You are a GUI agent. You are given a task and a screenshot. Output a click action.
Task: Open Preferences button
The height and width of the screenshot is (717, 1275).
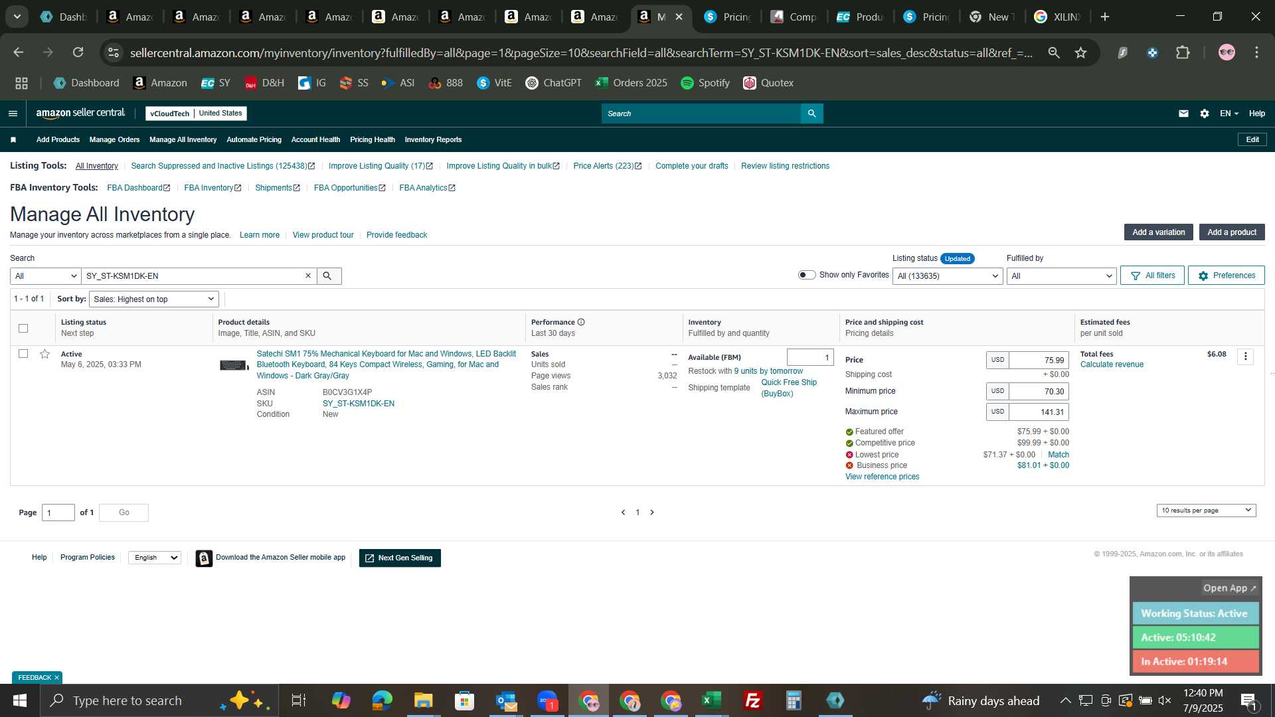point(1227,276)
